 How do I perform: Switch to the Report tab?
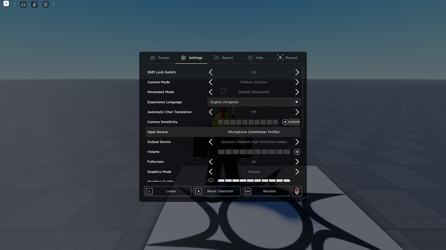click(224, 57)
